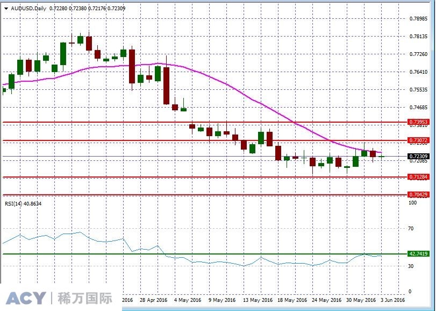Select the 0.73953 resistance level label
This screenshot has width=436, height=311.
[418, 122]
